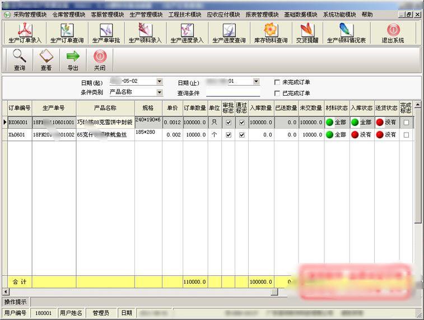Open 客服管理模块 menu

click(x=108, y=15)
